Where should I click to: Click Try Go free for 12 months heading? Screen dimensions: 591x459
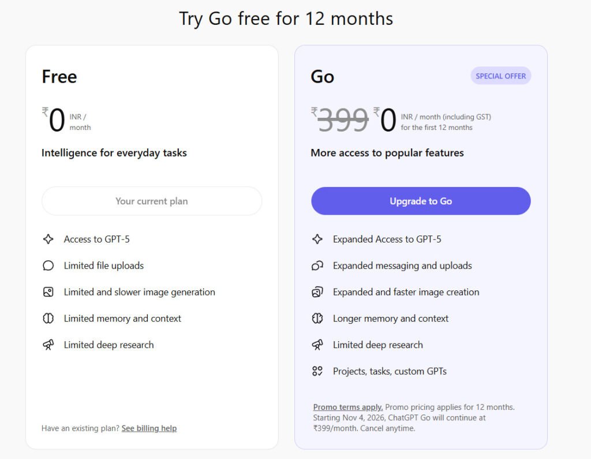(x=286, y=18)
